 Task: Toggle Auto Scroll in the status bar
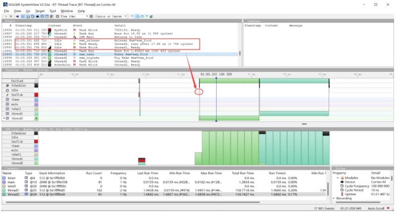pos(376,209)
